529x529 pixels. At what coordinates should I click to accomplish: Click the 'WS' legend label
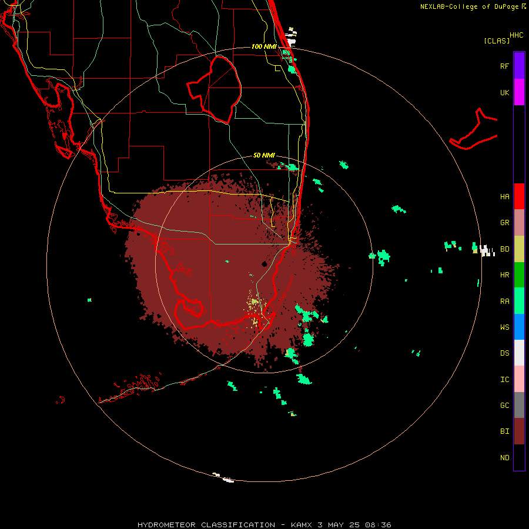pyautogui.click(x=504, y=327)
